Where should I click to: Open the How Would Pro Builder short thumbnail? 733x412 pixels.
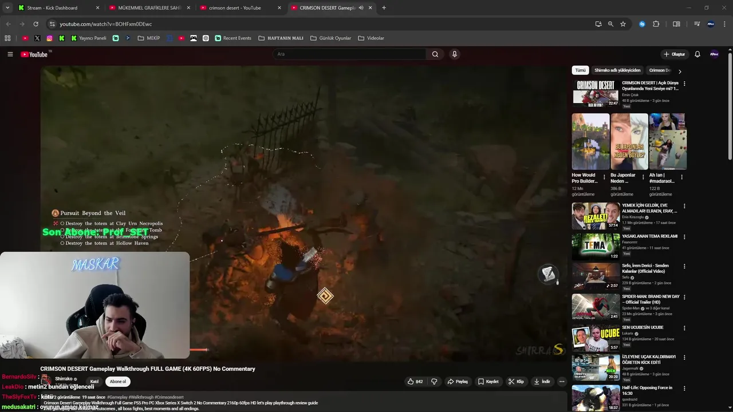590,141
